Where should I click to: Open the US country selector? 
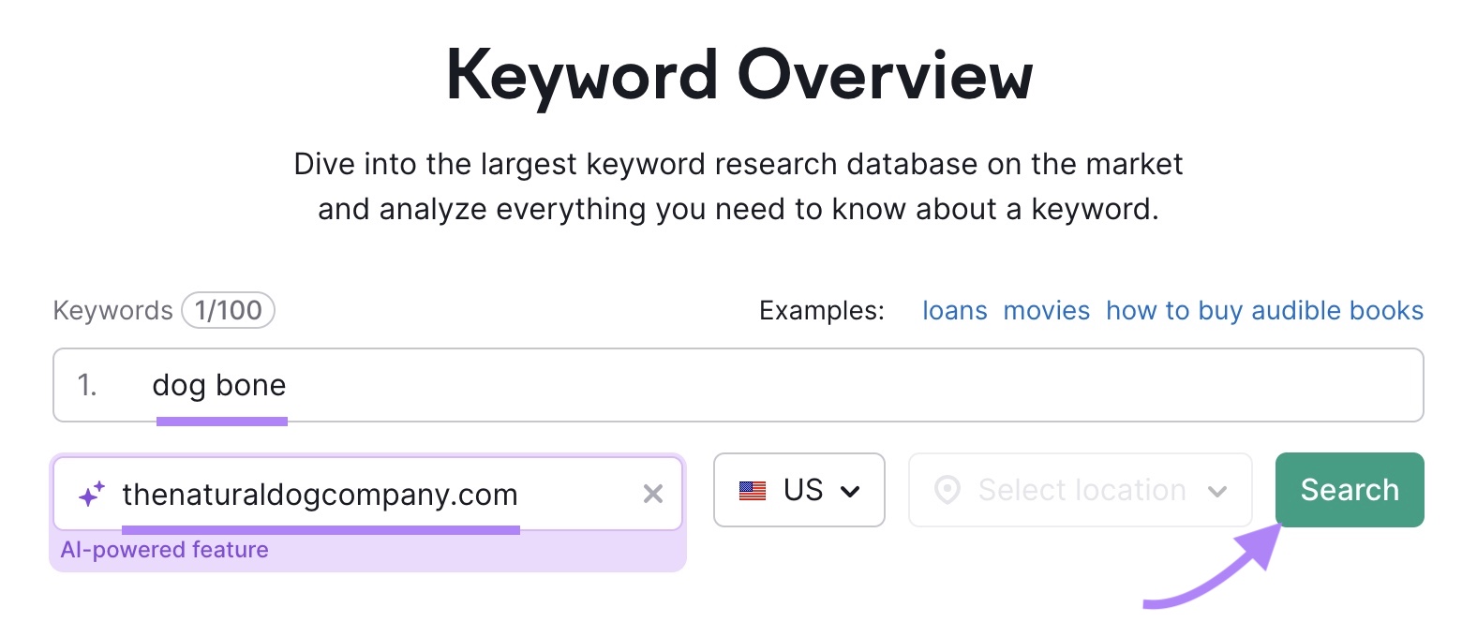tap(799, 489)
